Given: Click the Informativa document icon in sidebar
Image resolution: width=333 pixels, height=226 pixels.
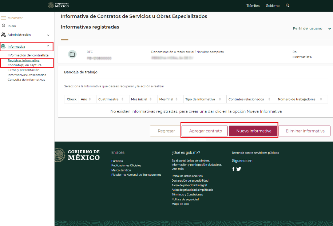Looking at the screenshot, I should point(4,47).
